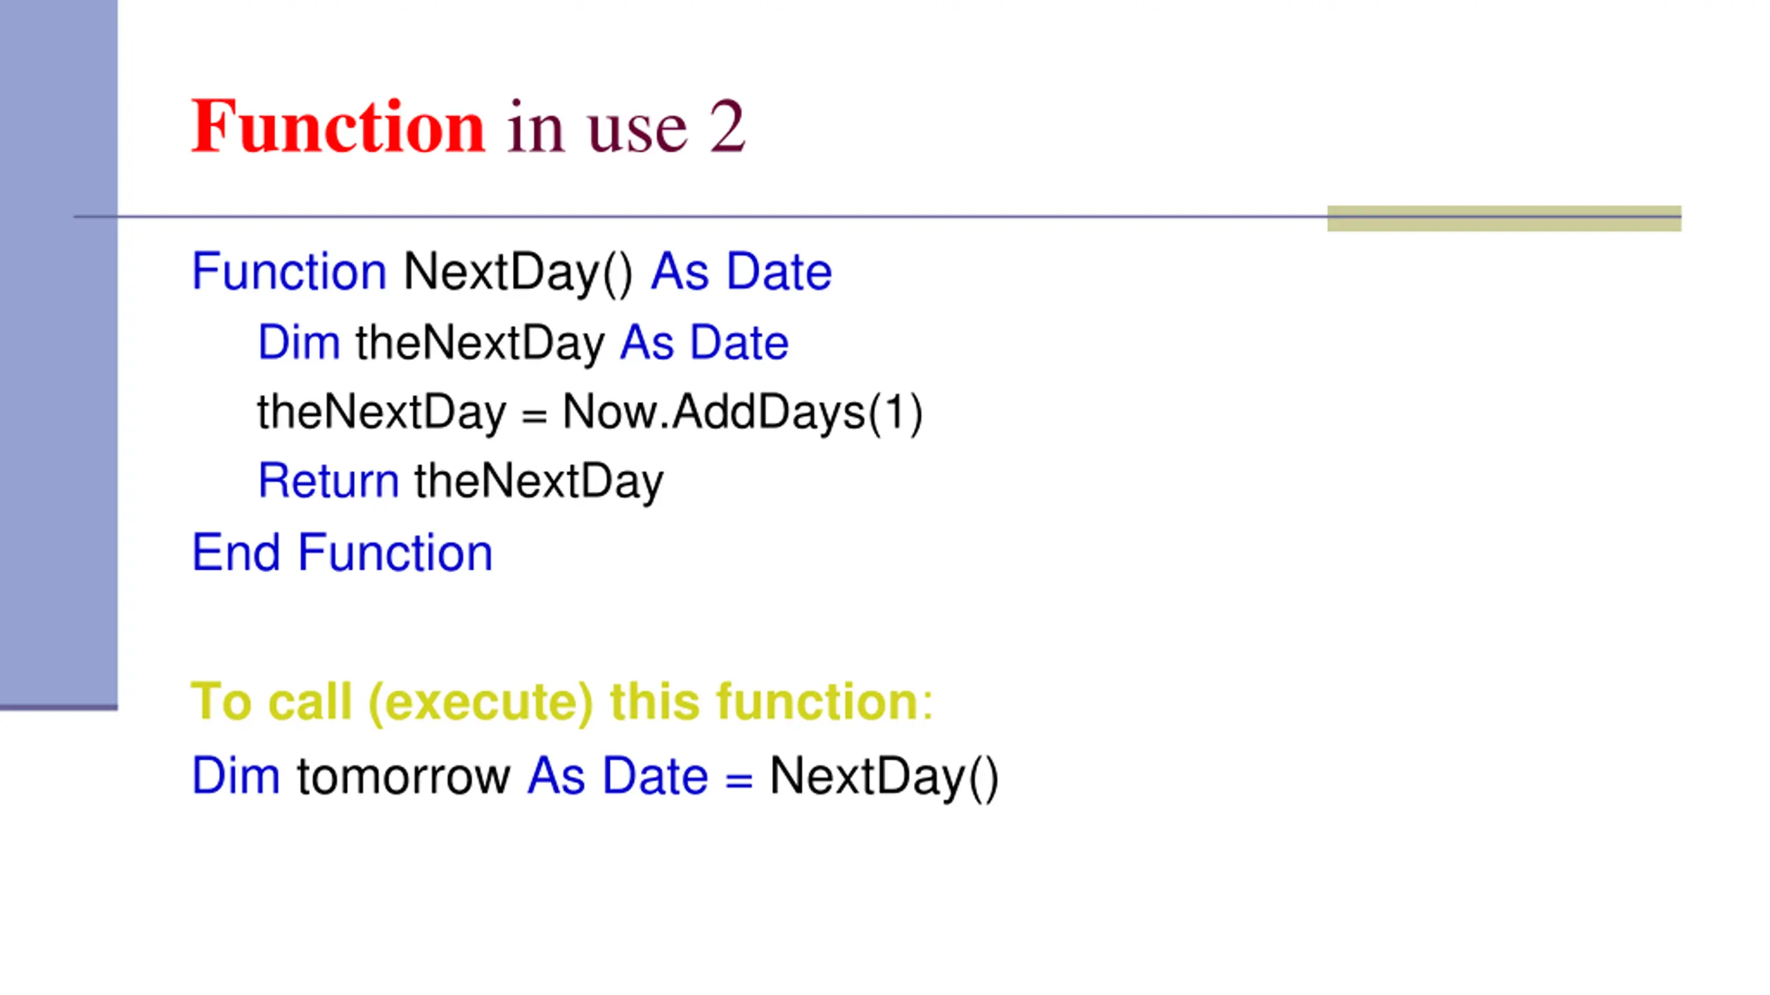The image size is (1770, 995).
Task: Select the red word 'Function' in the title
Action: point(338,126)
